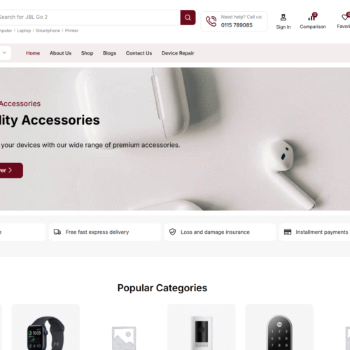Open Device Repair page
The height and width of the screenshot is (350, 350).
click(178, 53)
